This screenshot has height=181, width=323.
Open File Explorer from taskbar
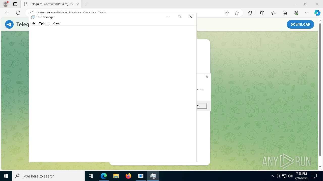[x=116, y=176]
